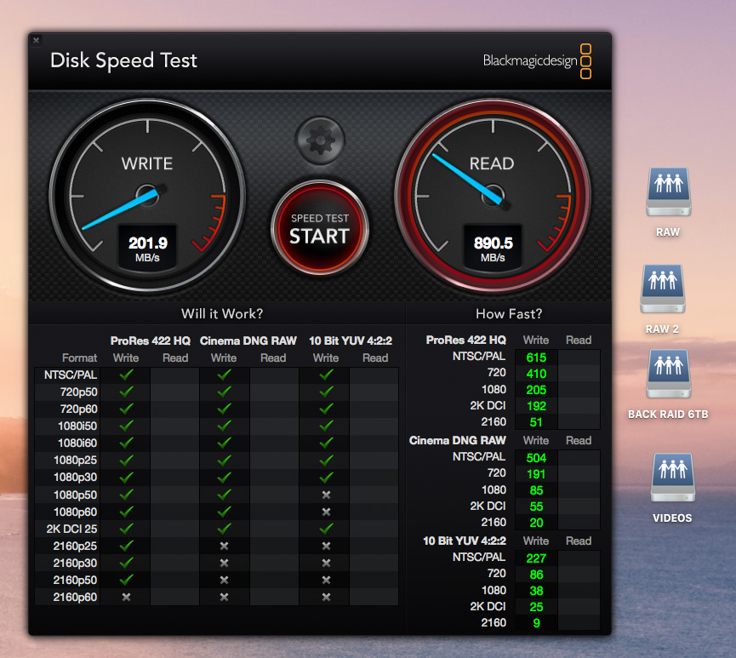Click the 20 value for Cinema DNG 2160
Image resolution: width=736 pixels, height=658 pixels.
click(x=536, y=523)
